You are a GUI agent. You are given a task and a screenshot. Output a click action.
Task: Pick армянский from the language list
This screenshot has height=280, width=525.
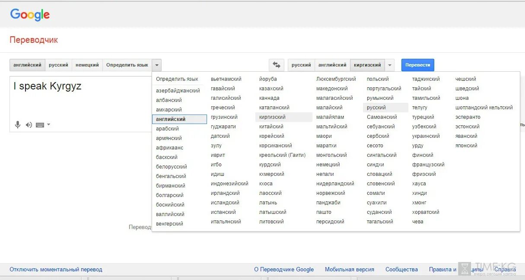tap(169, 138)
